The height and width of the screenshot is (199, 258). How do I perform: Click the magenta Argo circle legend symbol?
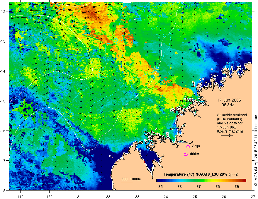[x=188, y=147]
